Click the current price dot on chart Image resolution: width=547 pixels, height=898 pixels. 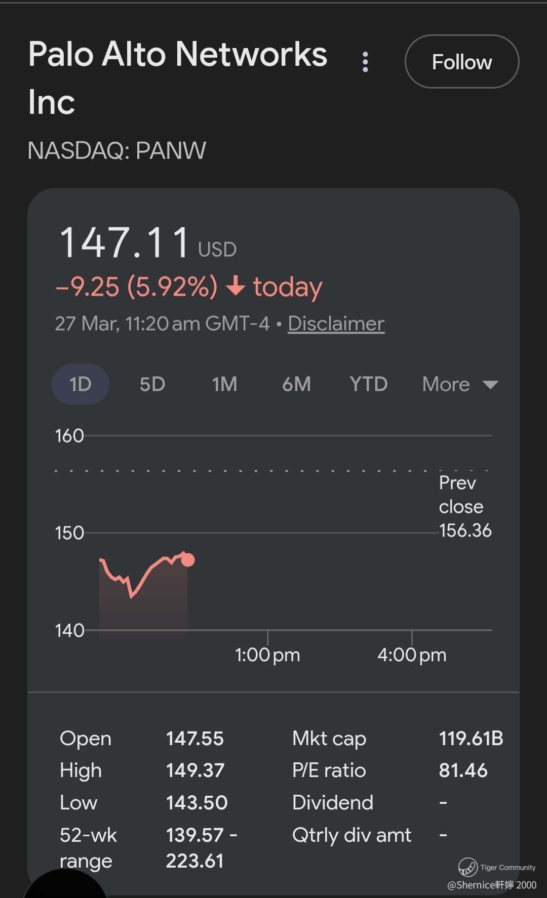(x=188, y=560)
